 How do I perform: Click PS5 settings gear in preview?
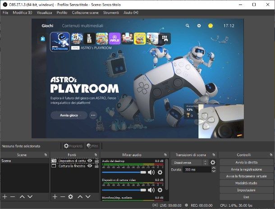[199, 26]
